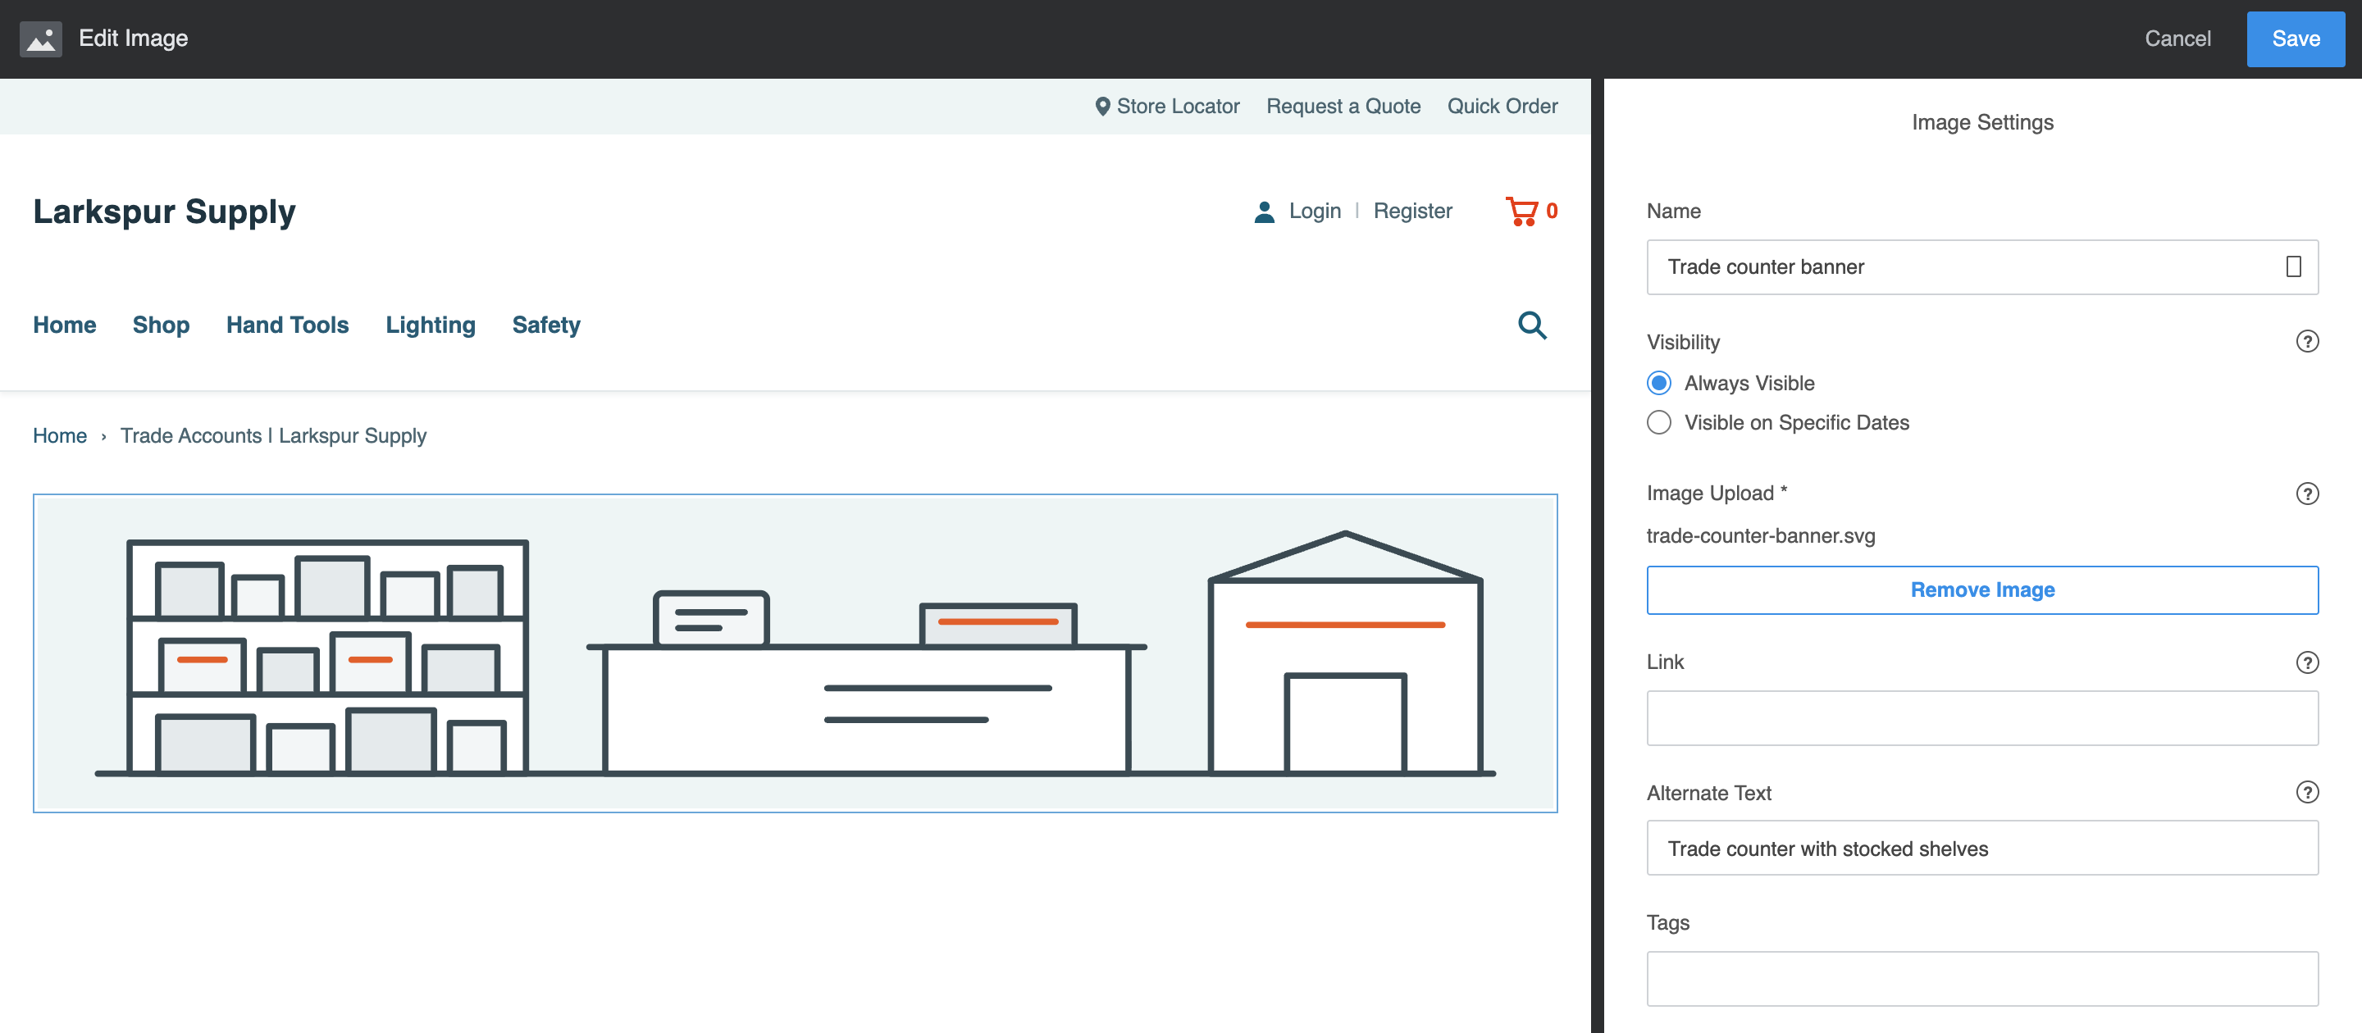The image size is (2362, 1033).
Task: Select the trade counter banner image
Action: [x=795, y=653]
